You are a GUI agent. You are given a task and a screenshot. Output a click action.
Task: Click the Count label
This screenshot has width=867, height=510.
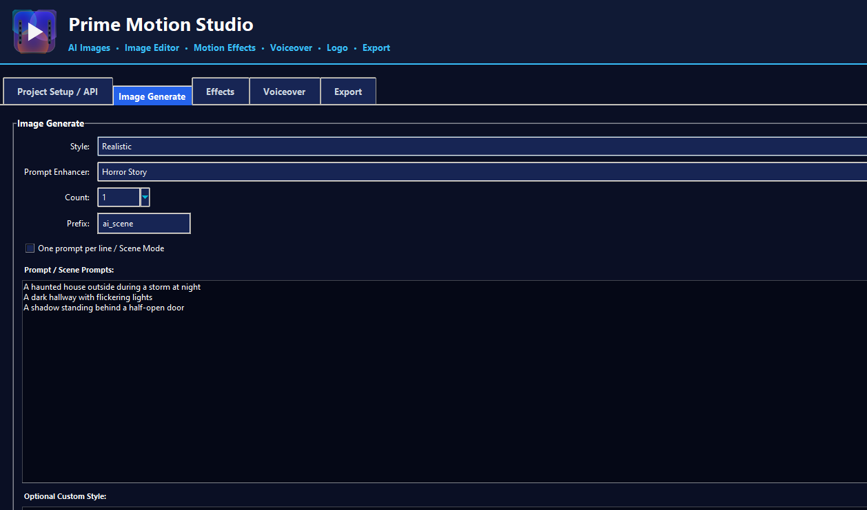point(77,198)
